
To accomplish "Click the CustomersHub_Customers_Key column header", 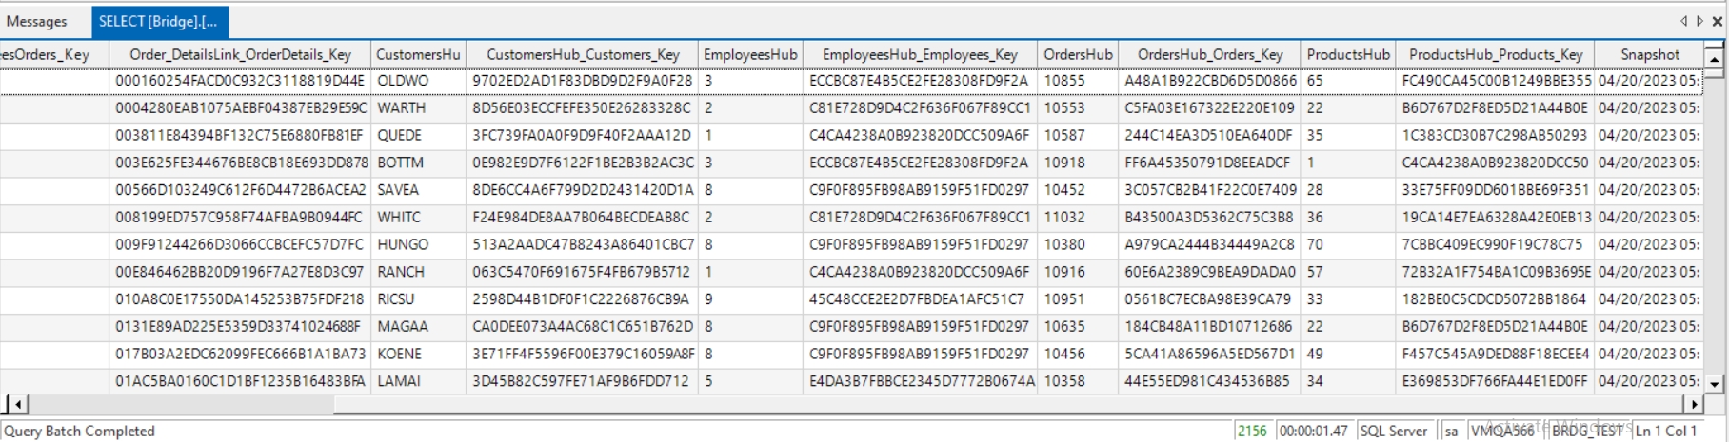I will pos(583,54).
